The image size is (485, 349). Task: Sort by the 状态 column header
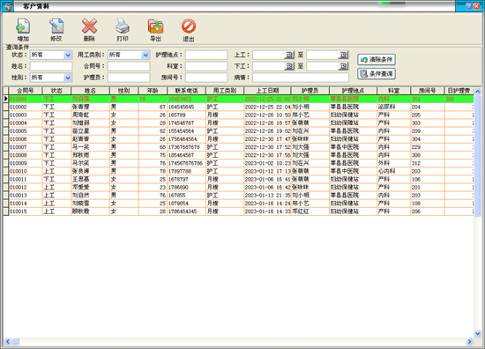[56, 91]
